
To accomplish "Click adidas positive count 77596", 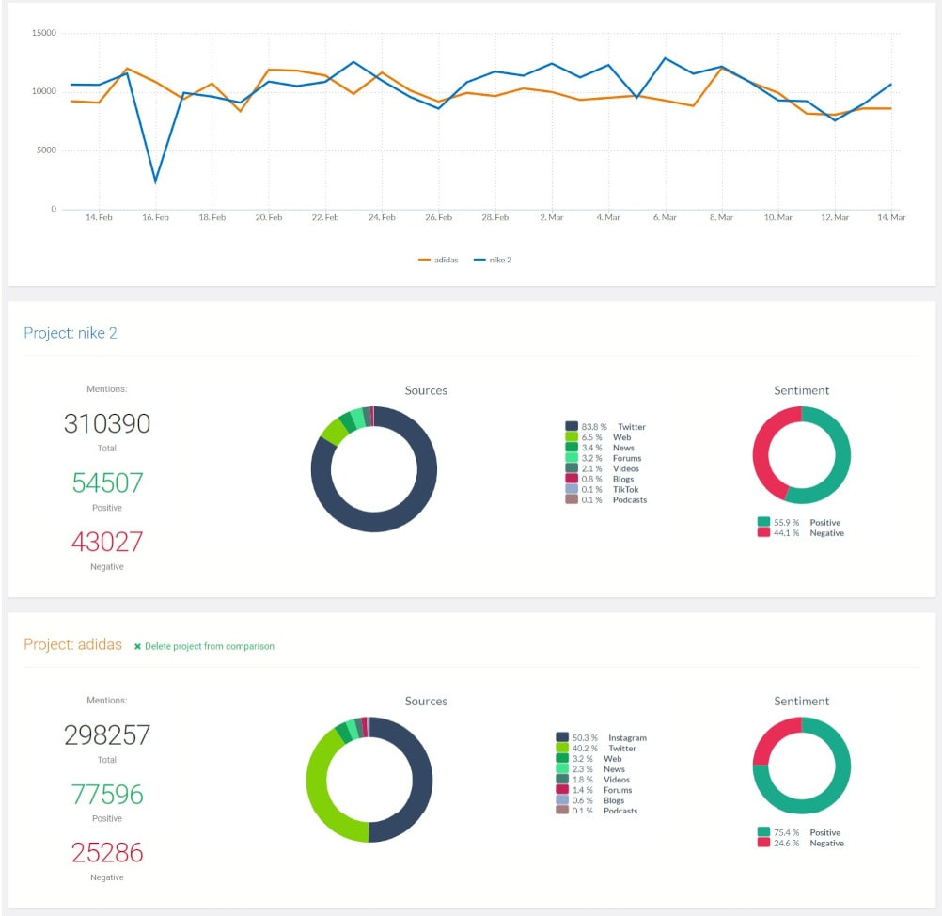I will tap(107, 794).
